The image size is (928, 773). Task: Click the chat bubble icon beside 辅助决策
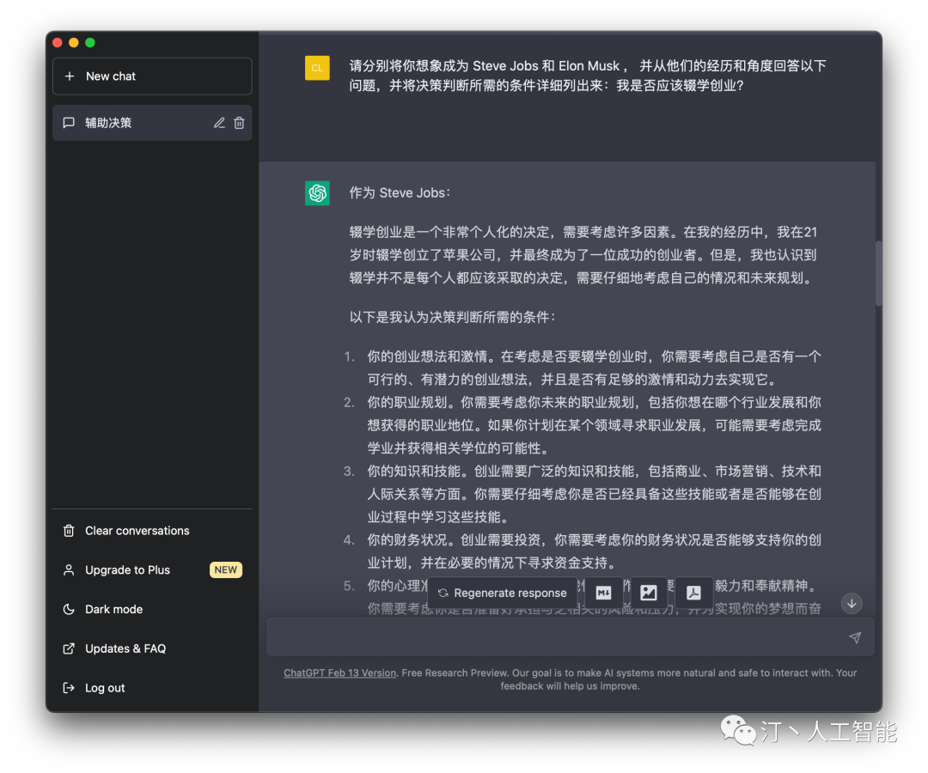tap(69, 123)
